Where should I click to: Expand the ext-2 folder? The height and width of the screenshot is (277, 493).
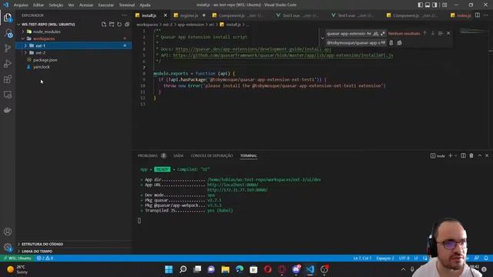[x=25, y=53]
